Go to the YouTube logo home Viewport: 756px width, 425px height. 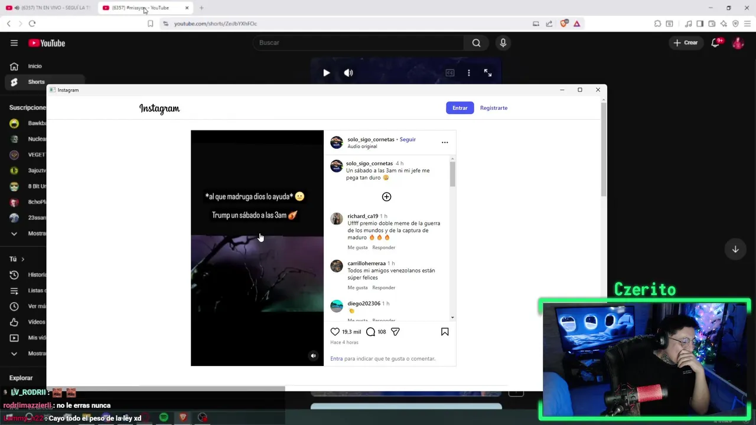(x=47, y=43)
